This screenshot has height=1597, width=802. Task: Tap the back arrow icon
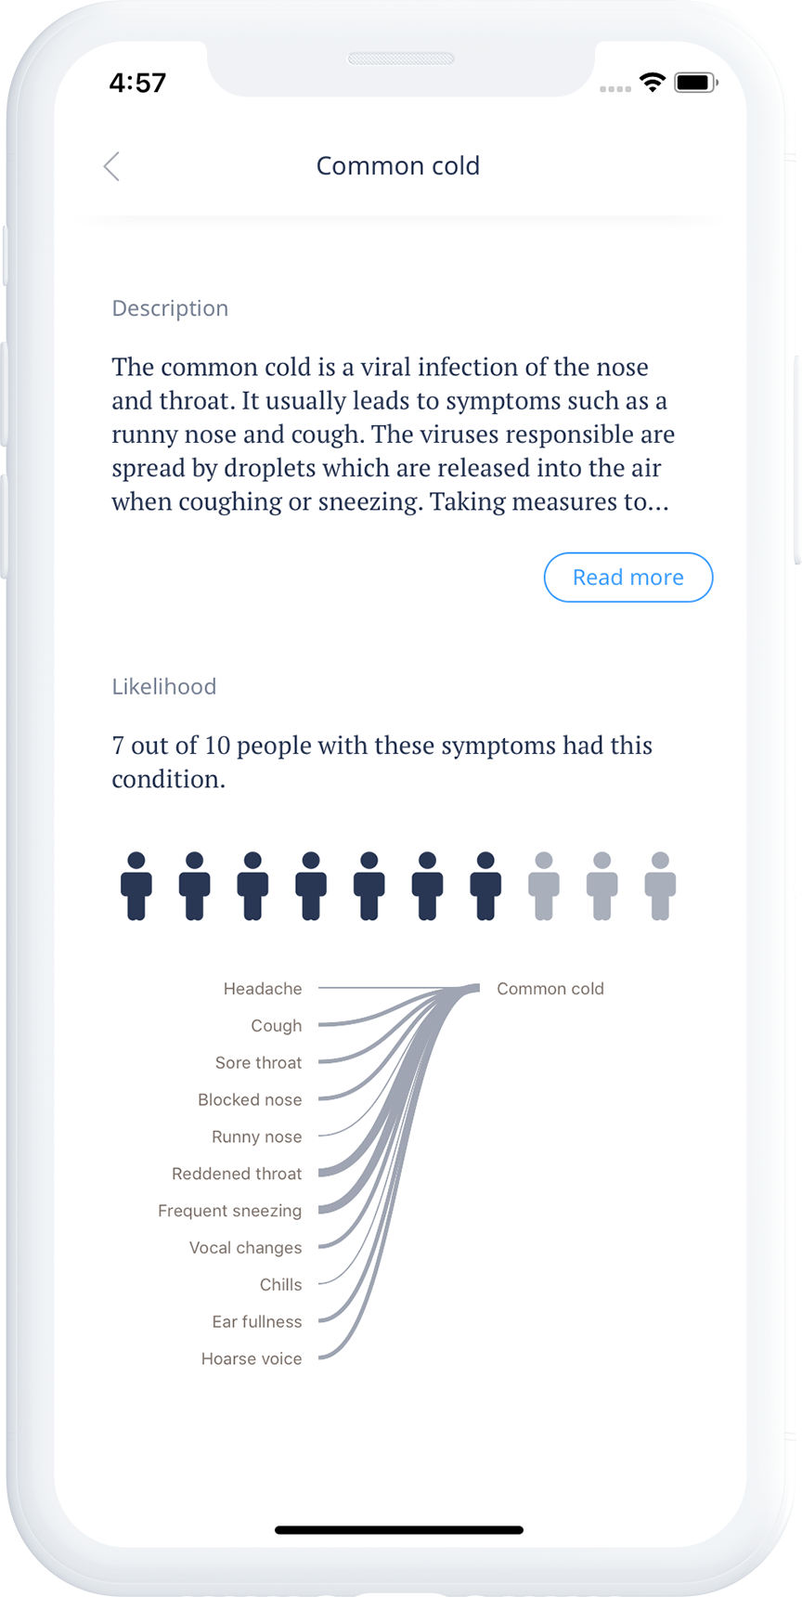click(x=111, y=166)
